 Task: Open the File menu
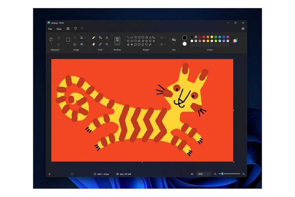(50, 29)
